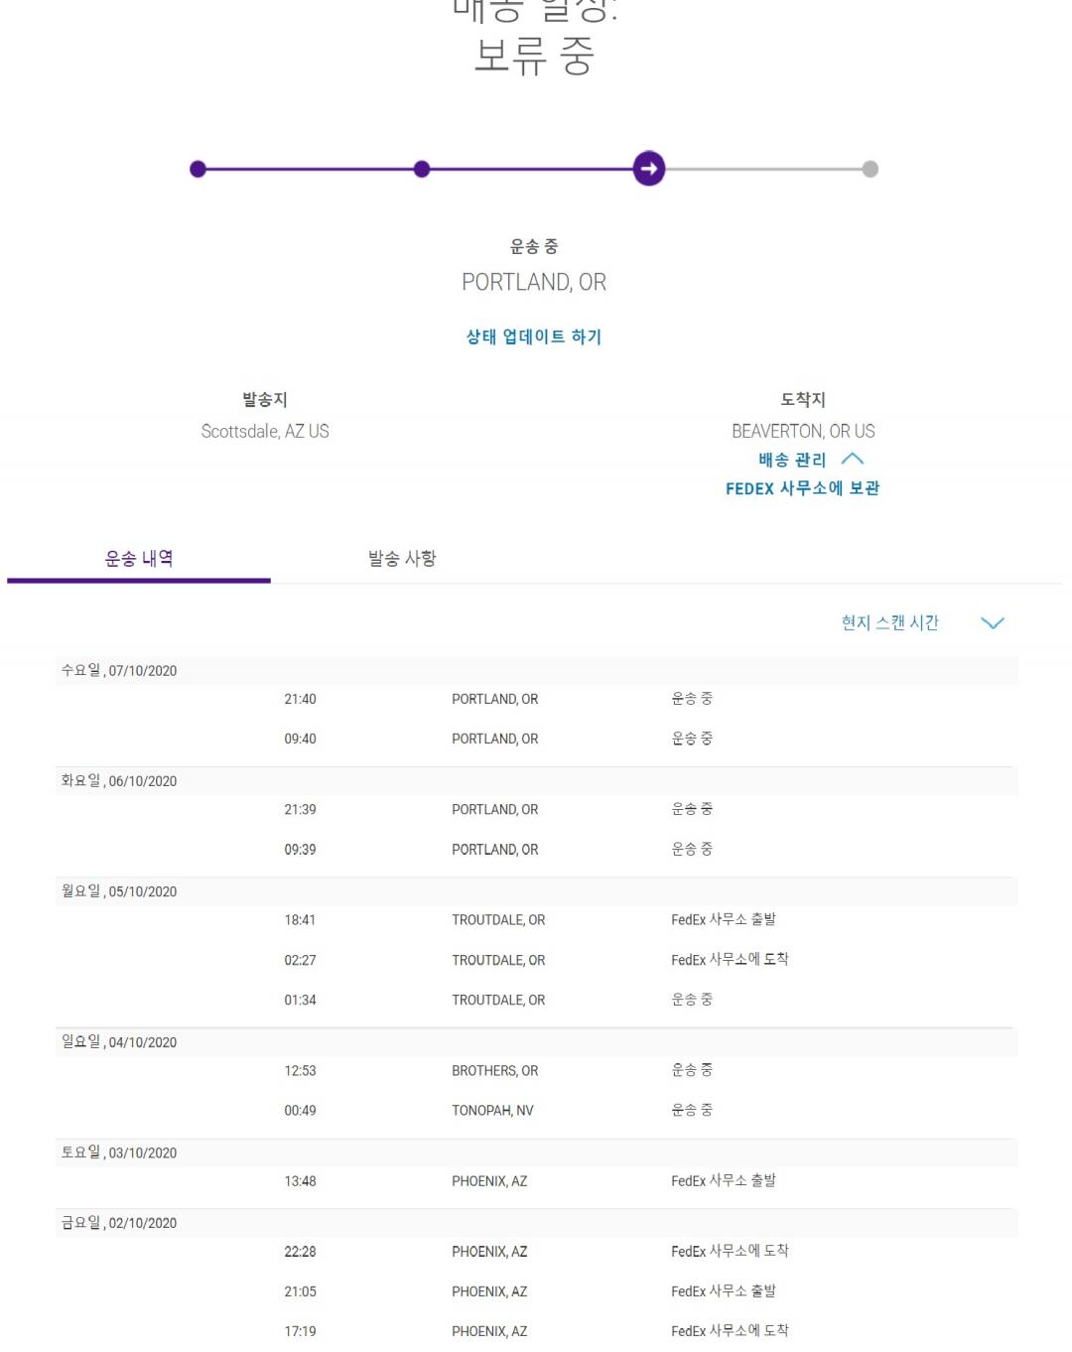Click the BEAVERTON, OR US destination text
Viewport: 1072px width, 1352px height.
[x=803, y=431]
